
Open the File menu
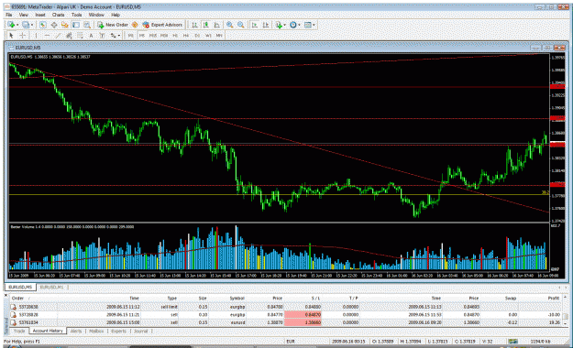click(x=9, y=15)
